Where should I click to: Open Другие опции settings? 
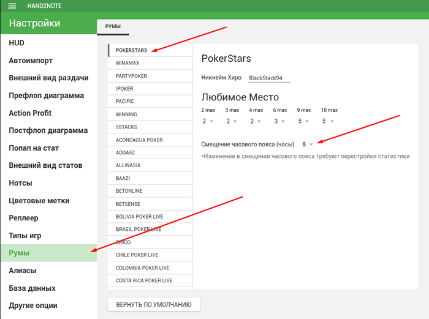point(48,306)
